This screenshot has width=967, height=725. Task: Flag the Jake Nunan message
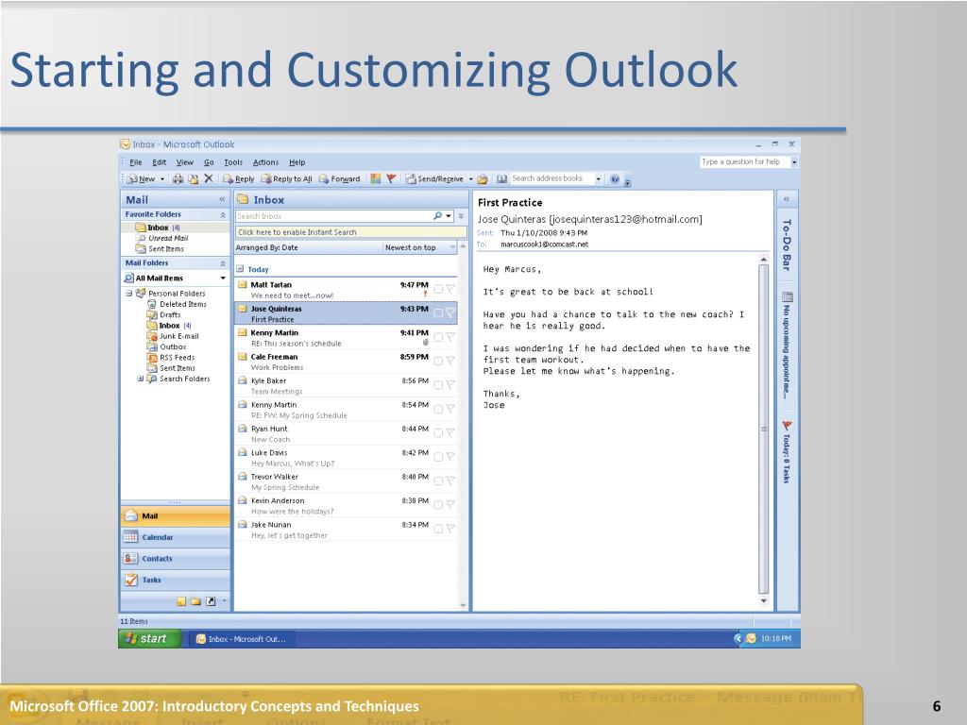point(450,529)
